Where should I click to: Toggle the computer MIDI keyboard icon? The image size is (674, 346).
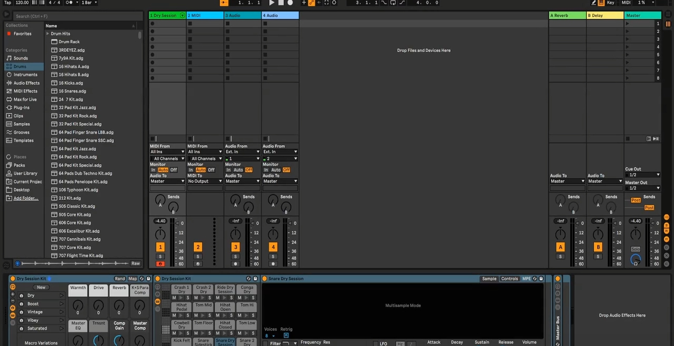click(x=601, y=3)
